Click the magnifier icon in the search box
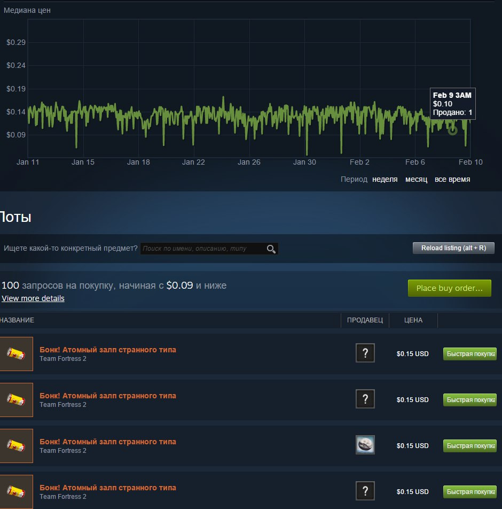This screenshot has height=509, width=502. (271, 249)
